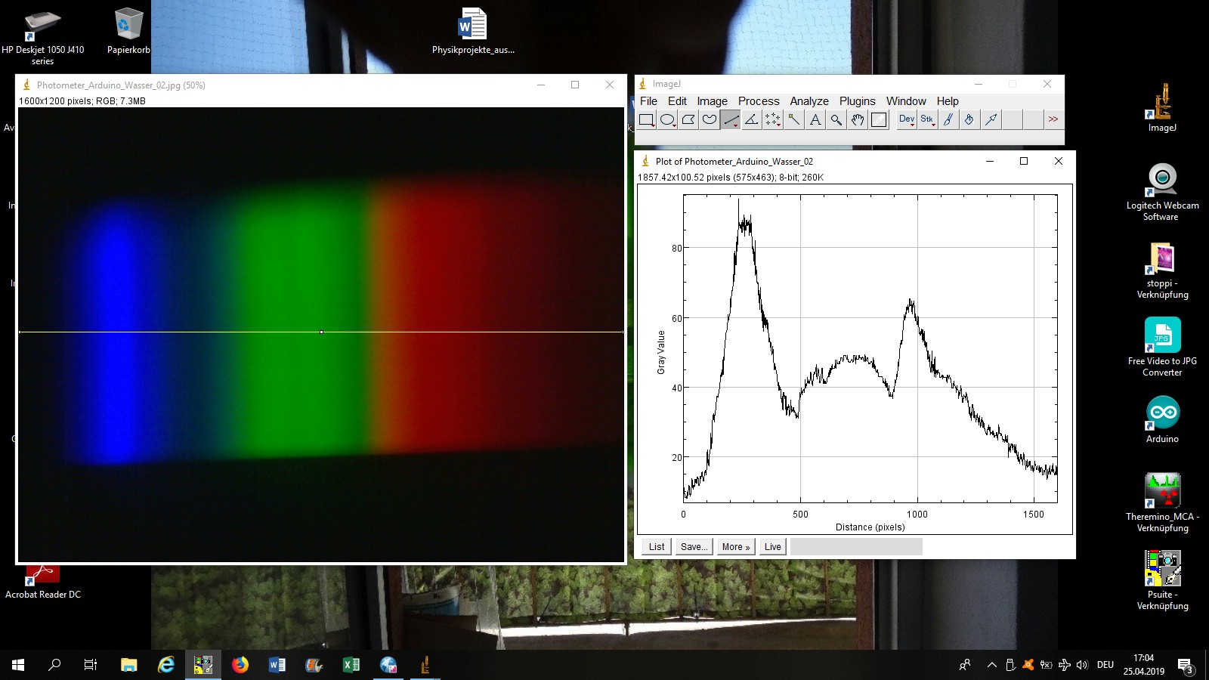Select the Color picker tool
The image size is (1209, 680).
tap(879, 119)
